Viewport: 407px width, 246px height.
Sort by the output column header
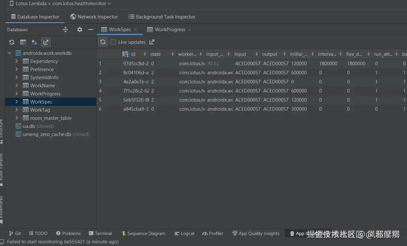click(x=275, y=54)
